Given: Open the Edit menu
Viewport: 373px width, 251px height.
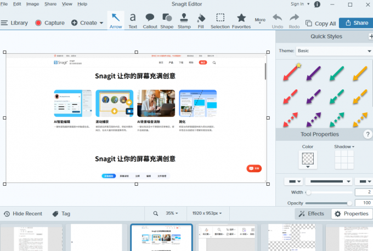Looking at the screenshot, I should [x=17, y=4].
